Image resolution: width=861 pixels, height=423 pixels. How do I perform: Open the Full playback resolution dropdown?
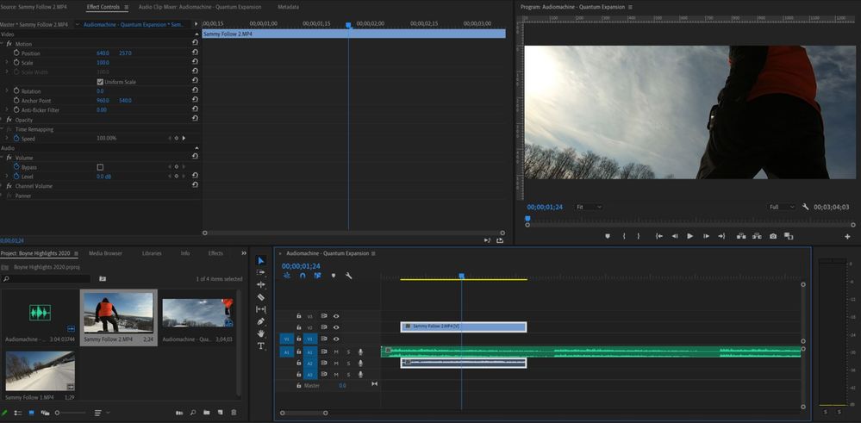point(782,207)
